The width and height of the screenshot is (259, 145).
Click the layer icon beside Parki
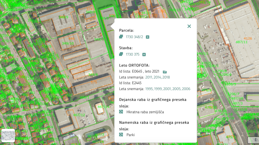pyautogui.click(x=121, y=135)
